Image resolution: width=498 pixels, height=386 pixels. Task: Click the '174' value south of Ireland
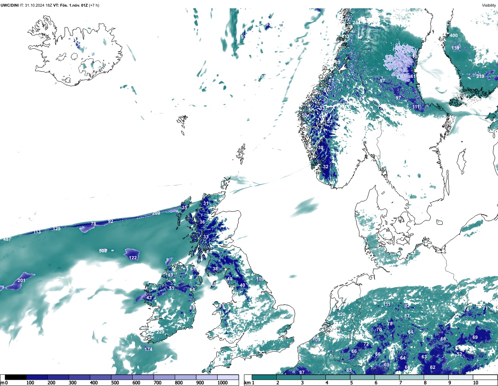coord(149,349)
